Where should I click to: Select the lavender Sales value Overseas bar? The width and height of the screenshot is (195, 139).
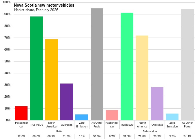point(157,103)
